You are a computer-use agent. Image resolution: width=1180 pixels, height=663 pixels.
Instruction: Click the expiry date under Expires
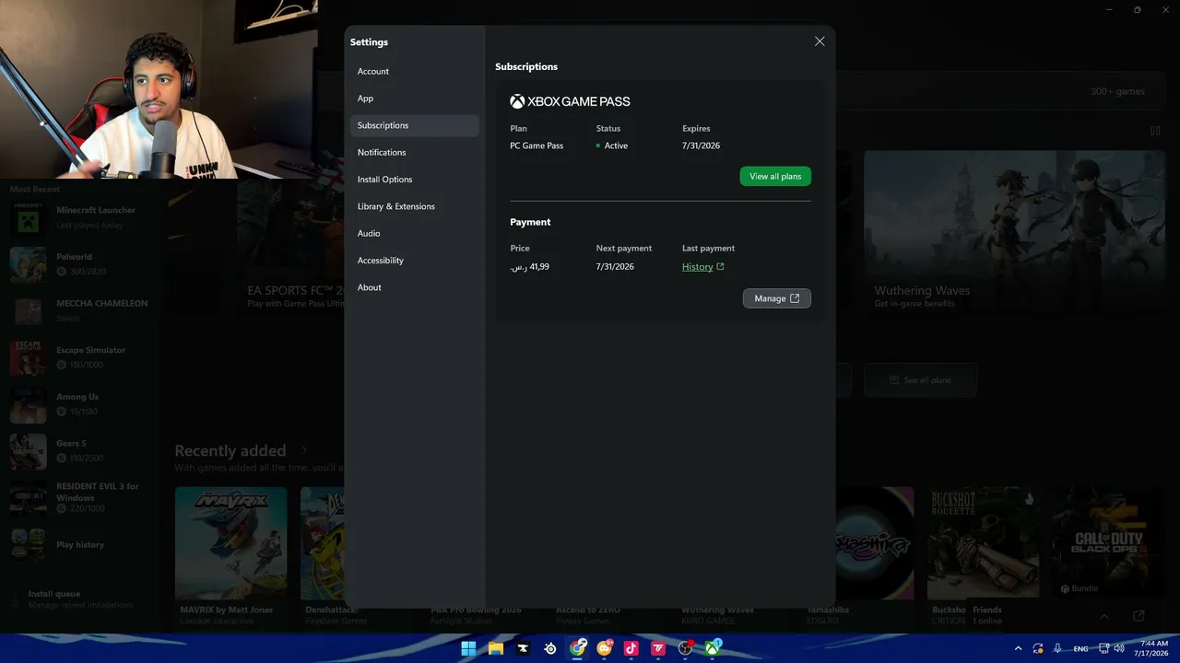701,145
